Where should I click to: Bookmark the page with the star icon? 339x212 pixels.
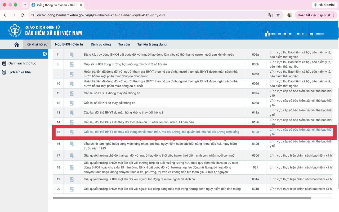[278, 15]
